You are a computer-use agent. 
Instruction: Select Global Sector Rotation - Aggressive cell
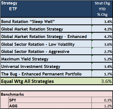click(x=46, y=51)
